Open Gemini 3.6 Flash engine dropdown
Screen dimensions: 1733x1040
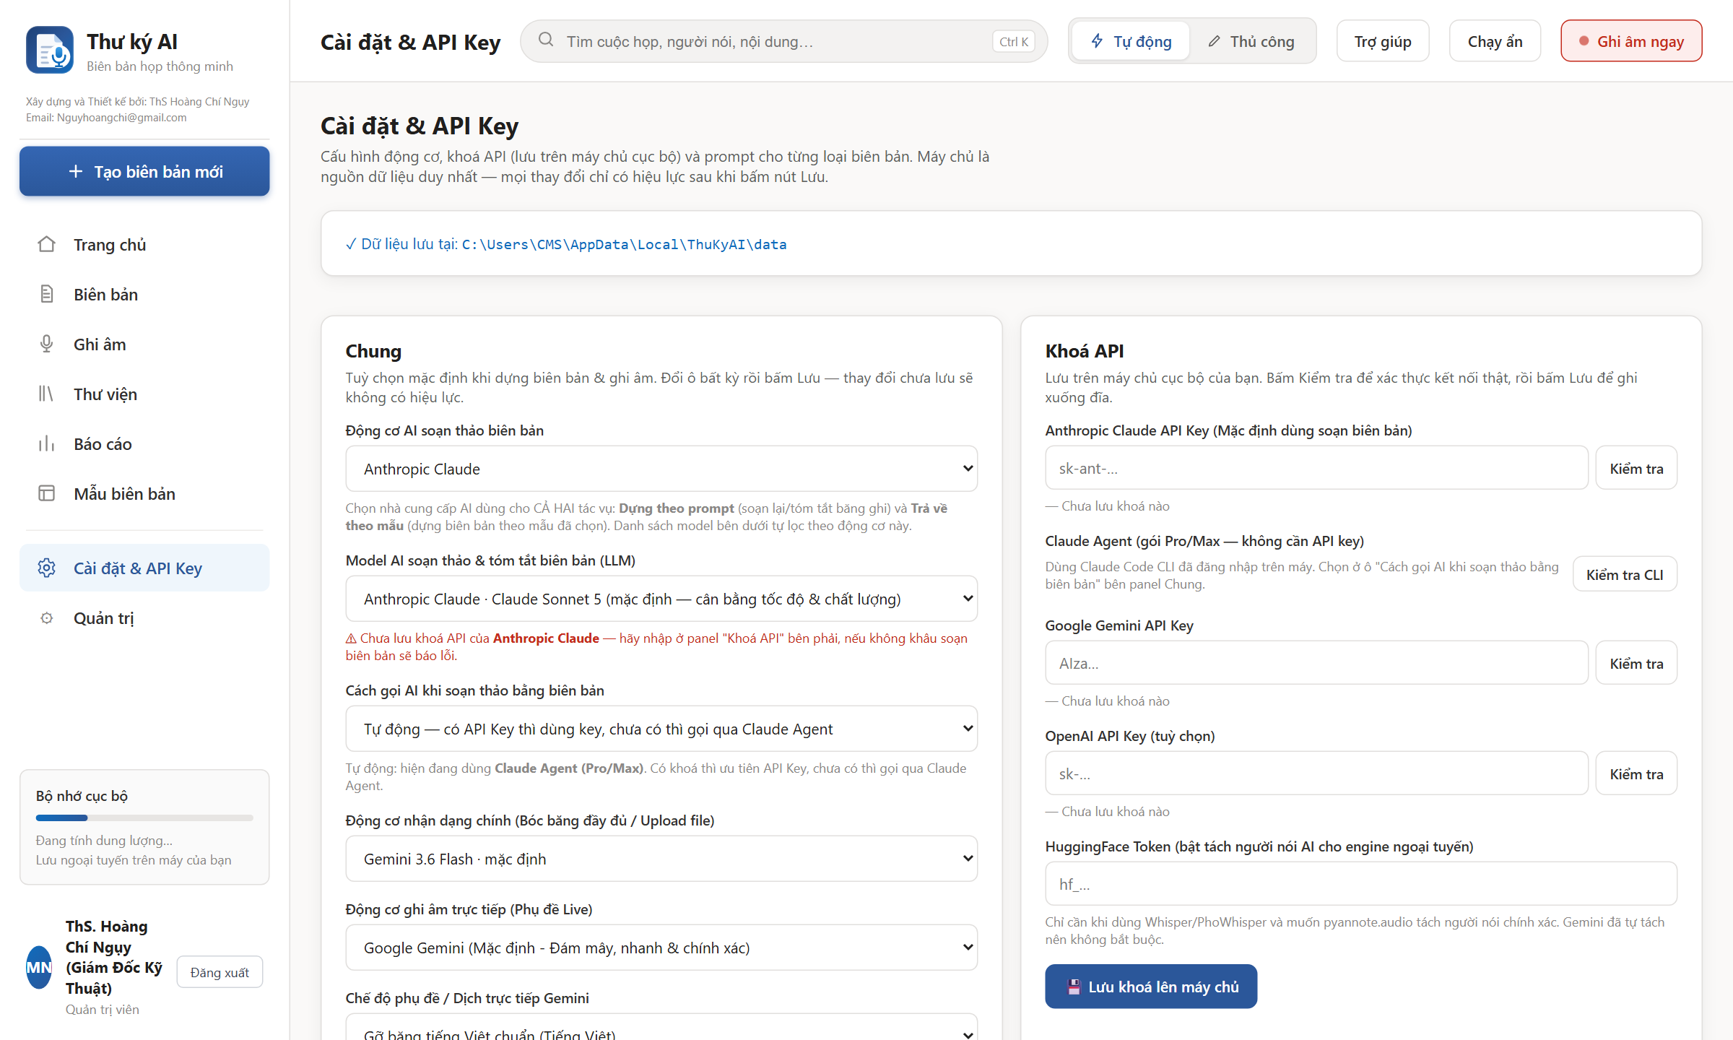pyautogui.click(x=661, y=859)
